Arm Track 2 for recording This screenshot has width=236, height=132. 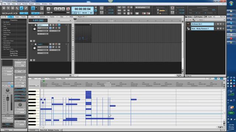56,44
